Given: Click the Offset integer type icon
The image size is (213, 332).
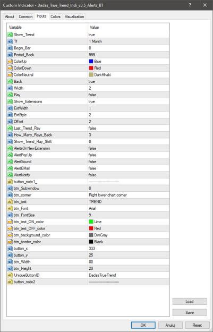Looking at the screenshot, I should (x=10, y=122).
